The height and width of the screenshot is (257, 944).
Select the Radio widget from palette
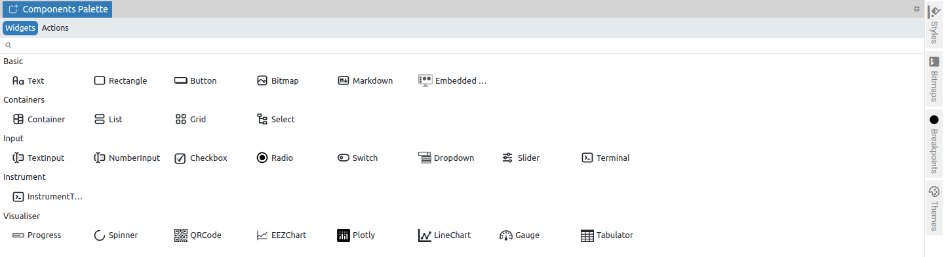click(x=275, y=158)
